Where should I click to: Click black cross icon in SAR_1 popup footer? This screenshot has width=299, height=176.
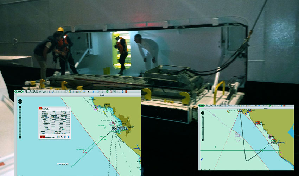pyautogui.click(x=62, y=137)
